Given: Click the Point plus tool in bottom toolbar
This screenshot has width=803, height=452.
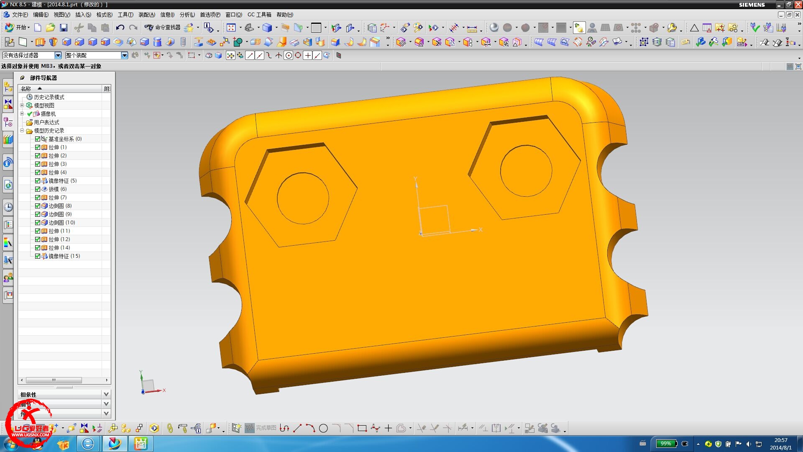Looking at the screenshot, I should point(388,428).
